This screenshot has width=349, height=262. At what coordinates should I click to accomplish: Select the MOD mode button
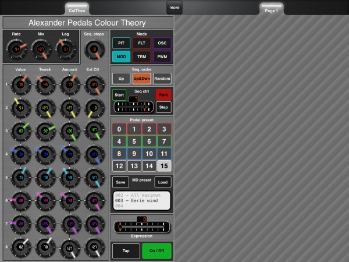(x=121, y=56)
